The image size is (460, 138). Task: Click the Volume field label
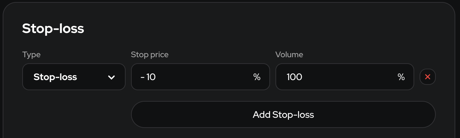pos(289,55)
